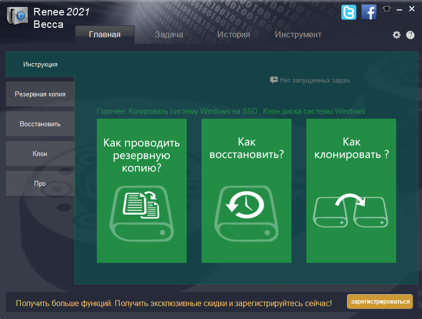Switch to the История tab
The height and width of the screenshot is (319, 422).
point(234,34)
